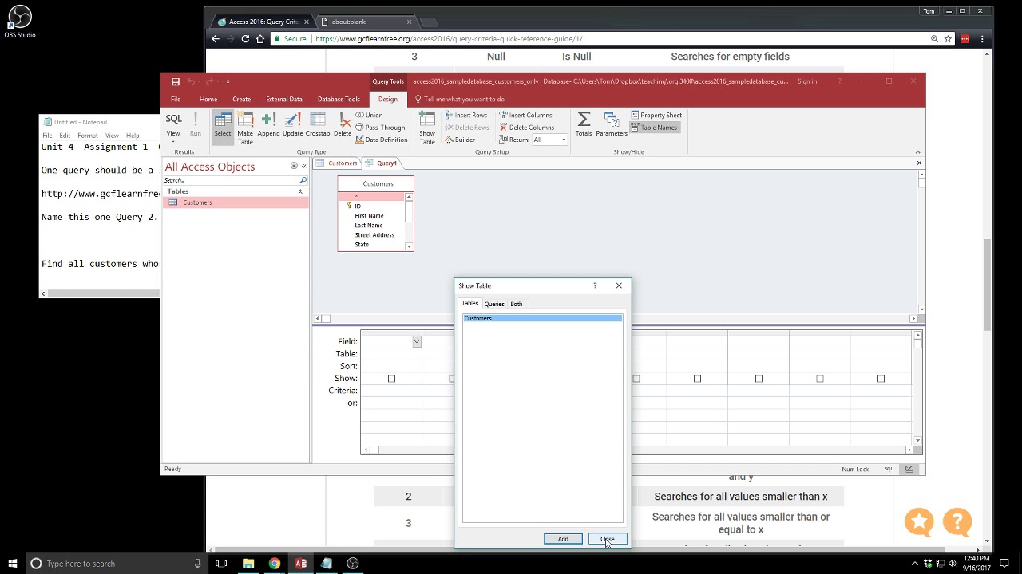Open the Property Sheet
The height and width of the screenshot is (574, 1022).
click(656, 116)
